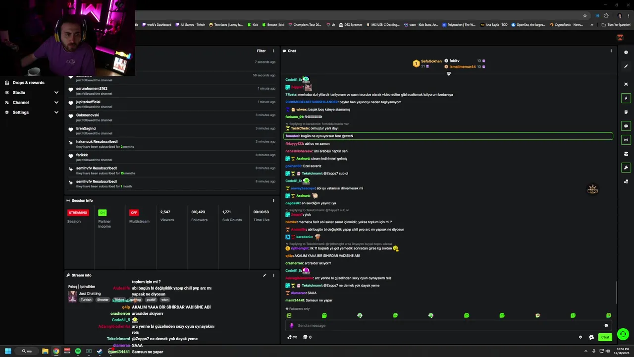Click the wrench icon in right sidebar
The width and height of the screenshot is (634, 357).
click(x=626, y=168)
